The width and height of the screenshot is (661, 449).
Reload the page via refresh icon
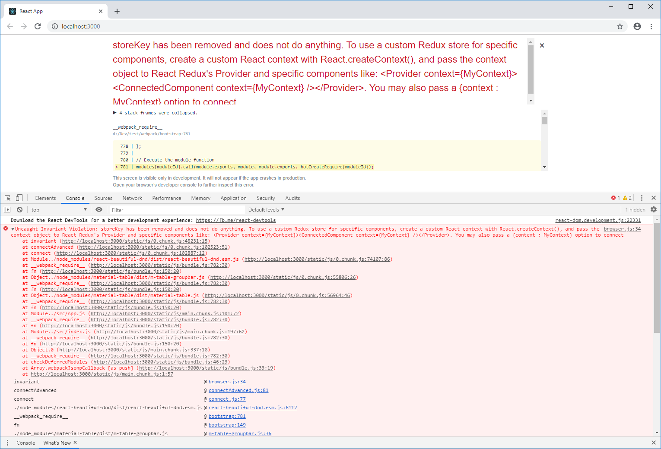38,26
